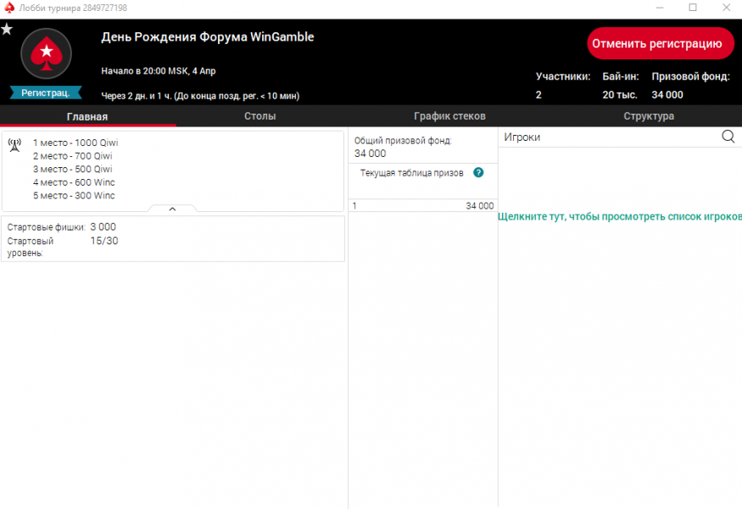The height and width of the screenshot is (509, 742).
Task: Click the link to view the player list
Action: tap(619, 216)
